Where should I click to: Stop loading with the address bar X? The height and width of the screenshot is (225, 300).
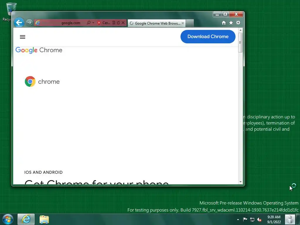[123, 23]
